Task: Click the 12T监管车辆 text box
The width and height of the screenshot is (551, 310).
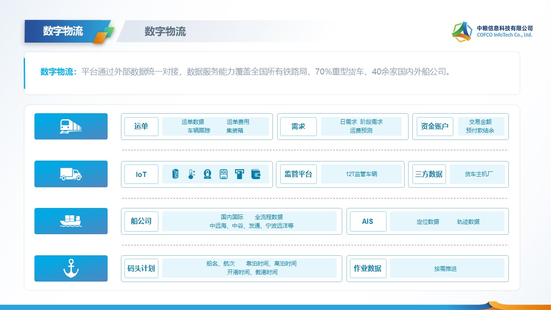Action: (361, 174)
